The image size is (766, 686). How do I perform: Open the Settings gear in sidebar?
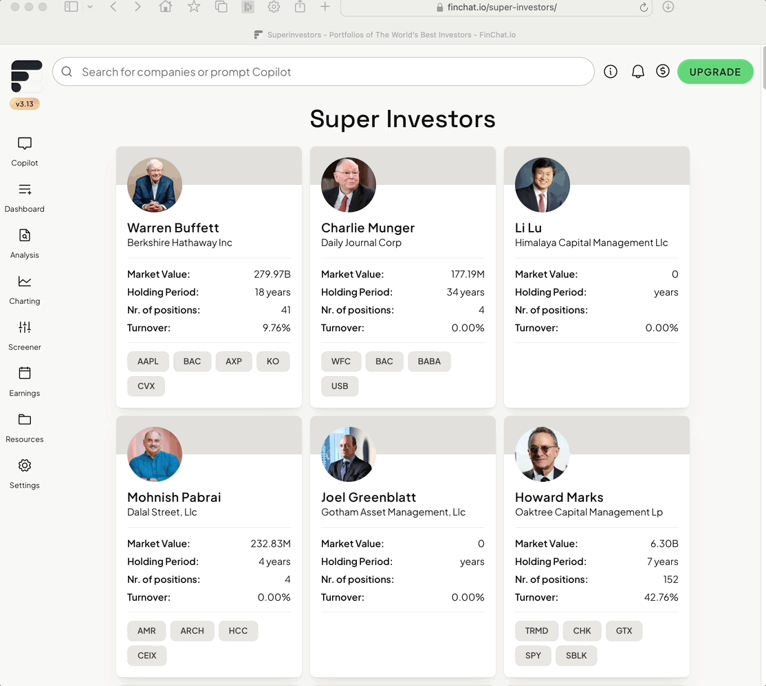click(x=25, y=465)
